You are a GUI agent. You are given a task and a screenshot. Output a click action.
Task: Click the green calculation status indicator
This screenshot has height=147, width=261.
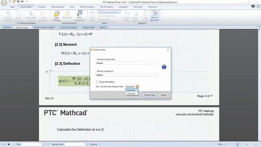[x=9, y=144]
